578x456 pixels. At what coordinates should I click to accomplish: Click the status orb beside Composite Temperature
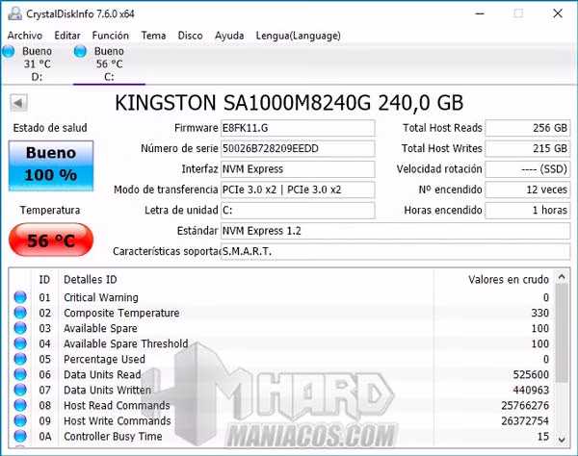click(x=20, y=314)
